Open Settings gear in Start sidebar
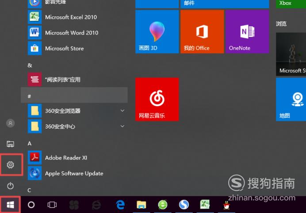 click(x=10, y=165)
